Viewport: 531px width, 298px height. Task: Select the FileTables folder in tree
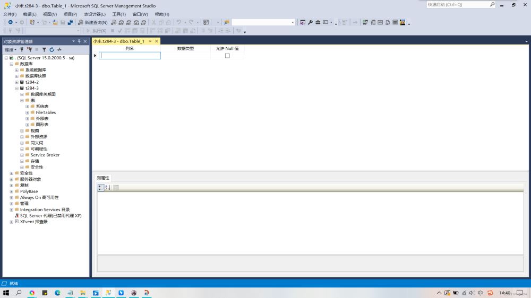point(46,112)
